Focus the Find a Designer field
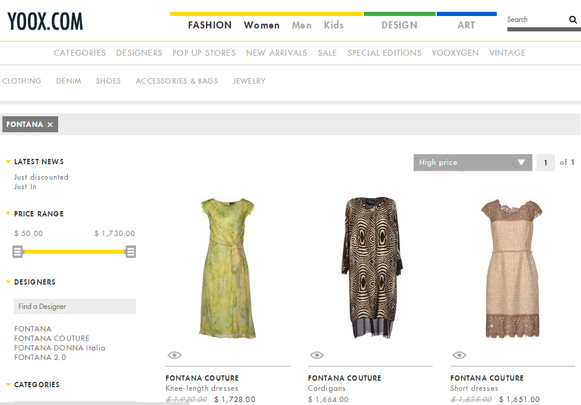 (74, 307)
